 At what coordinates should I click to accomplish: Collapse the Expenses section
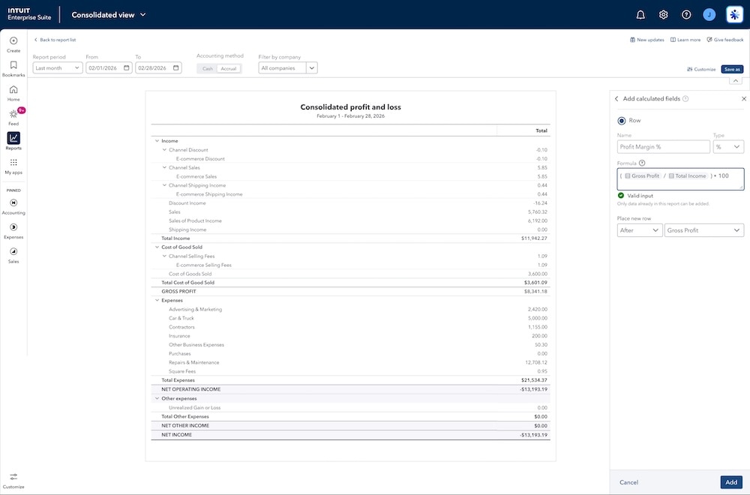(157, 300)
